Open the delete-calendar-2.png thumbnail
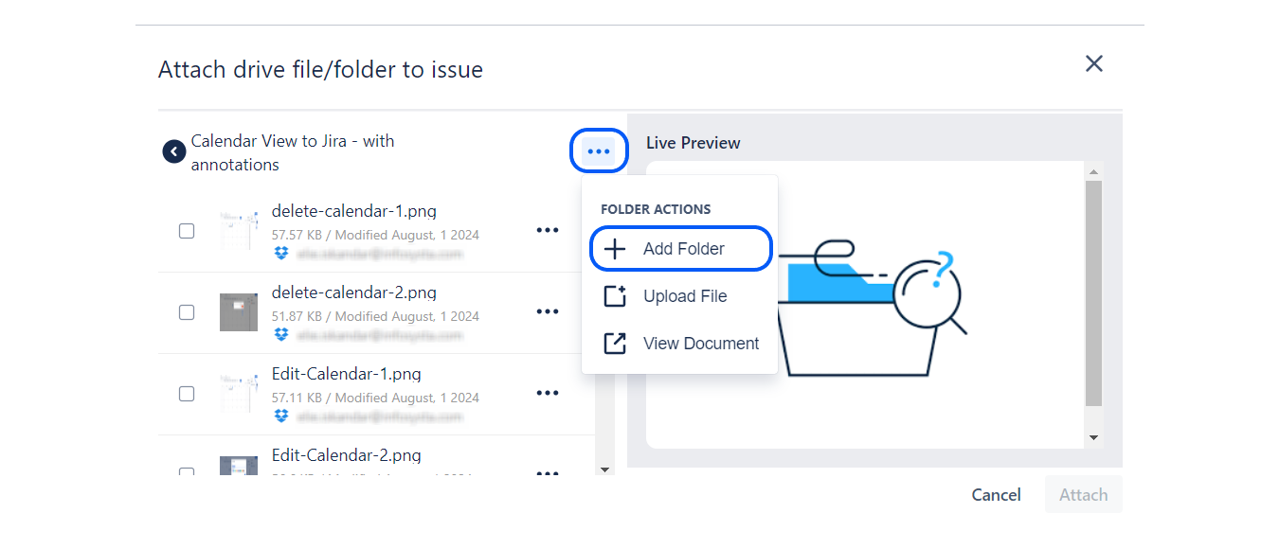This screenshot has height=549, width=1279. (239, 312)
